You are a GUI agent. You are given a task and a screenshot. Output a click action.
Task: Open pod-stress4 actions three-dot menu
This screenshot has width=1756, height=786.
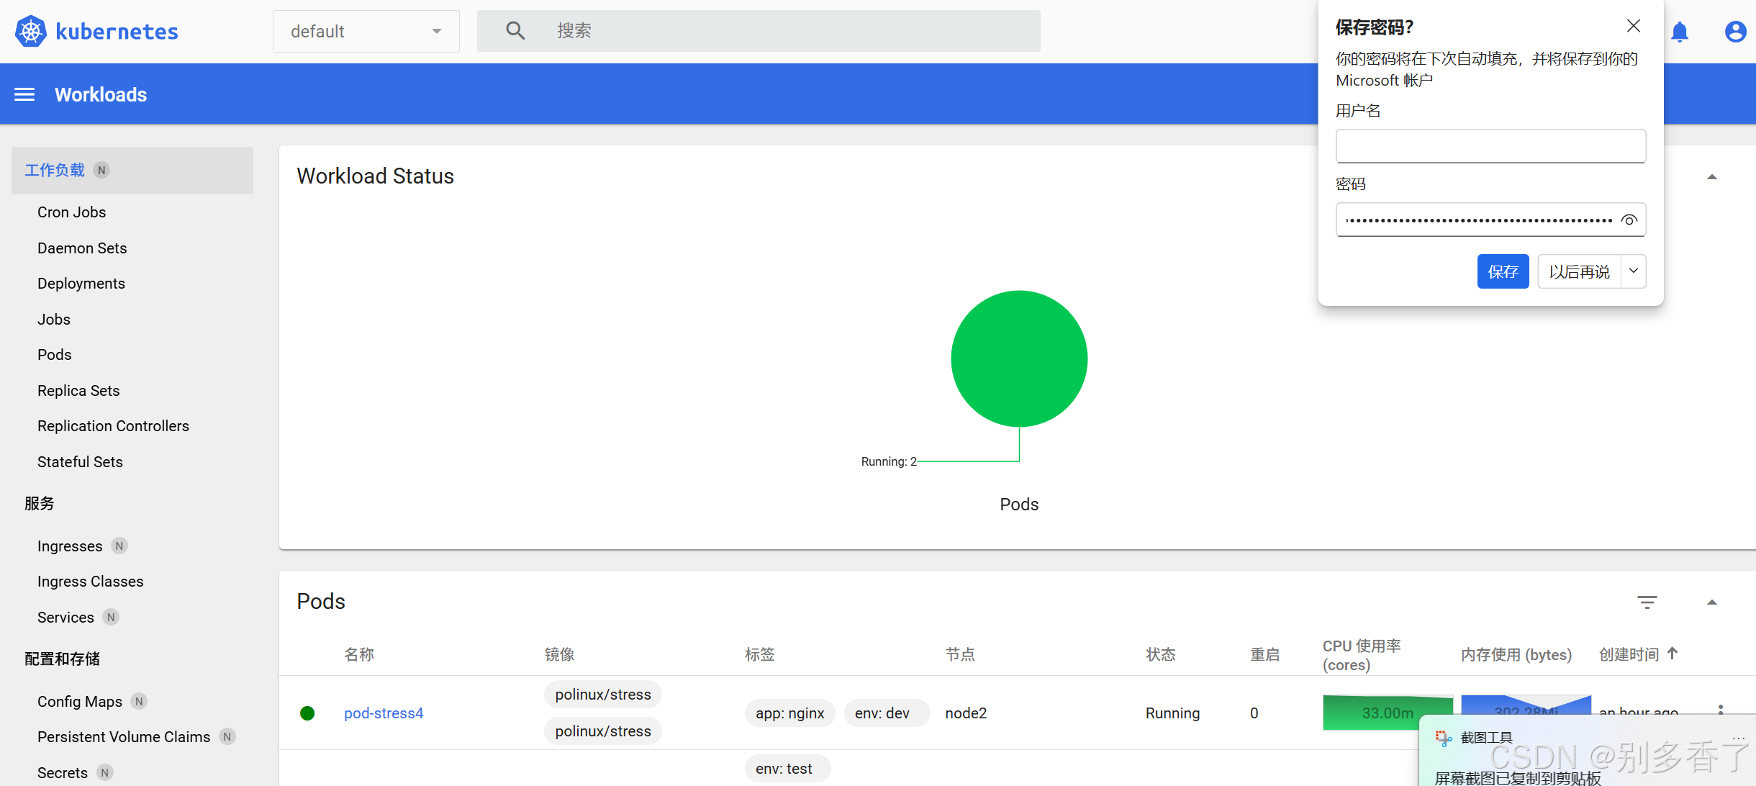[x=1721, y=709]
